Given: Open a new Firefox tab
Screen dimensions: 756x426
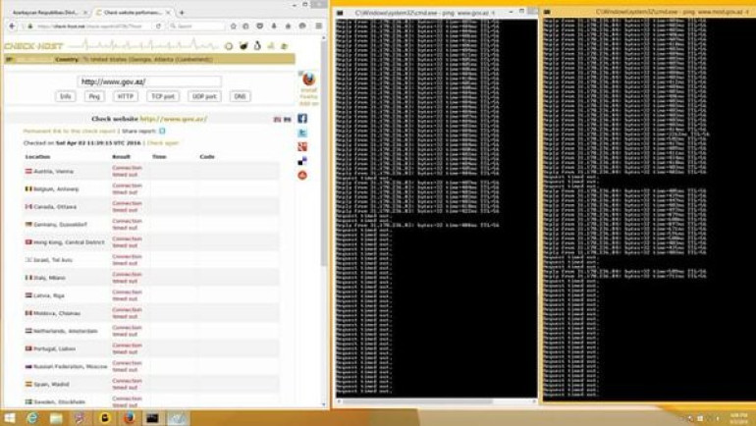Looking at the screenshot, I should (x=182, y=13).
